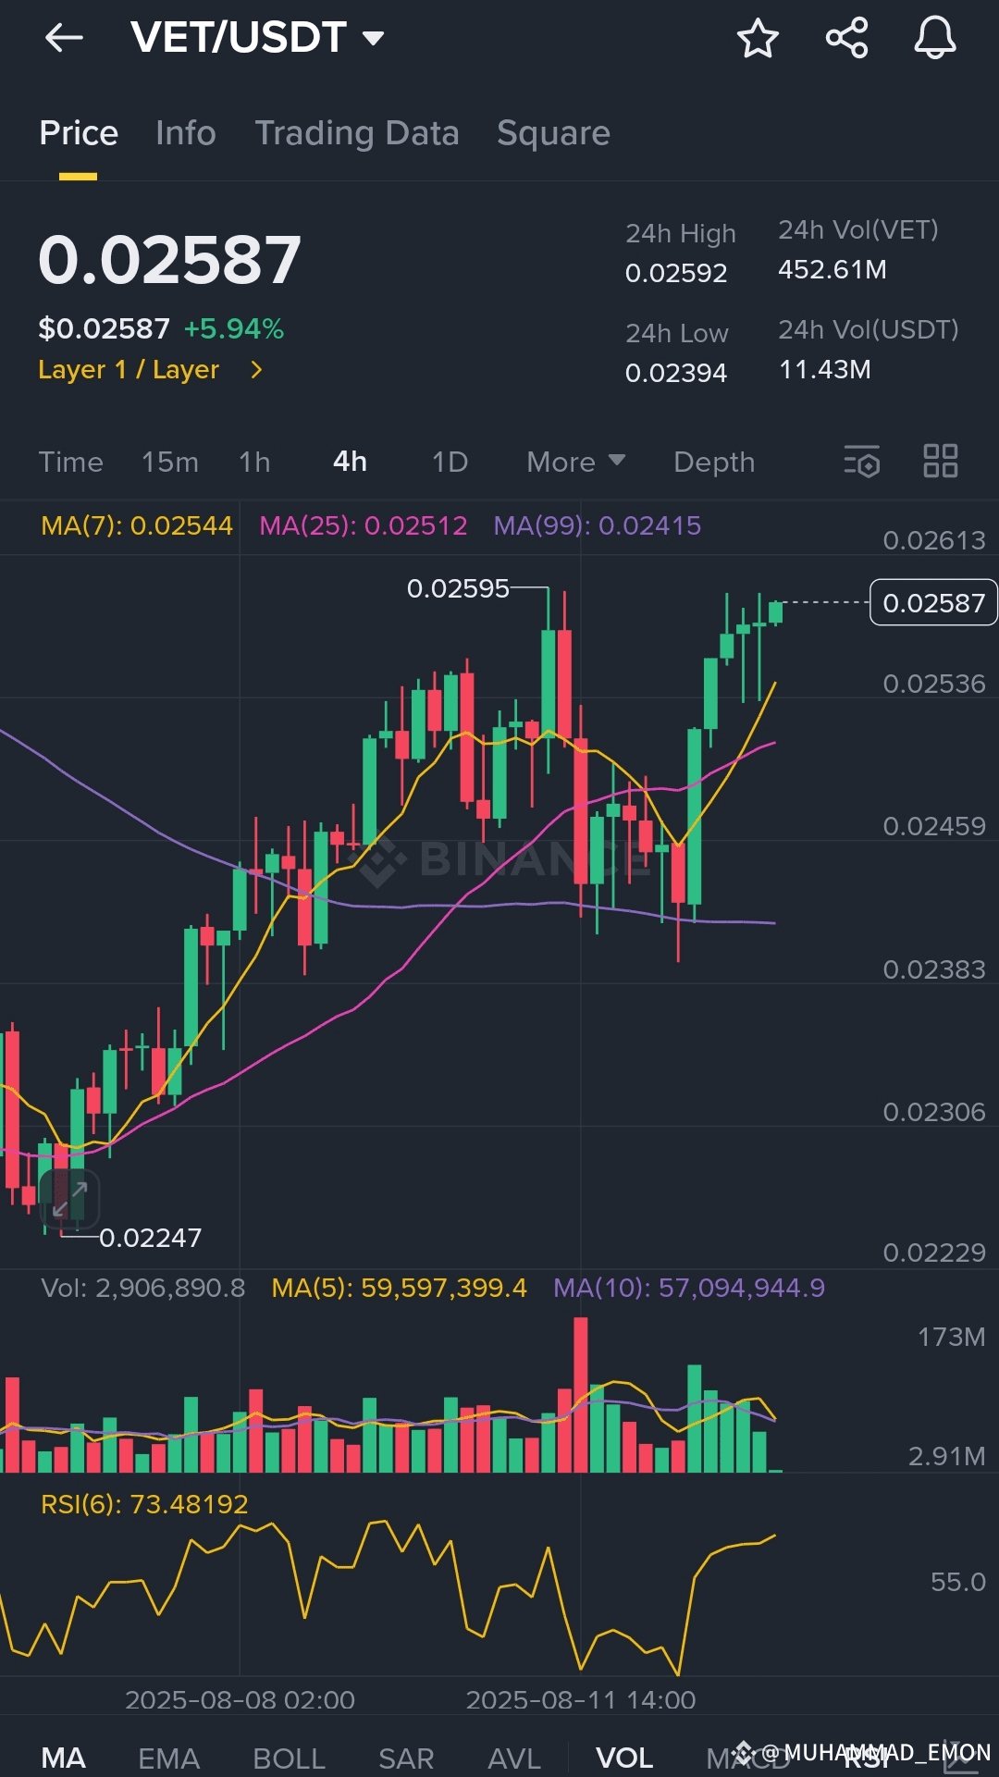The height and width of the screenshot is (1777, 999).
Task: Open the Square tab
Action: tap(552, 132)
